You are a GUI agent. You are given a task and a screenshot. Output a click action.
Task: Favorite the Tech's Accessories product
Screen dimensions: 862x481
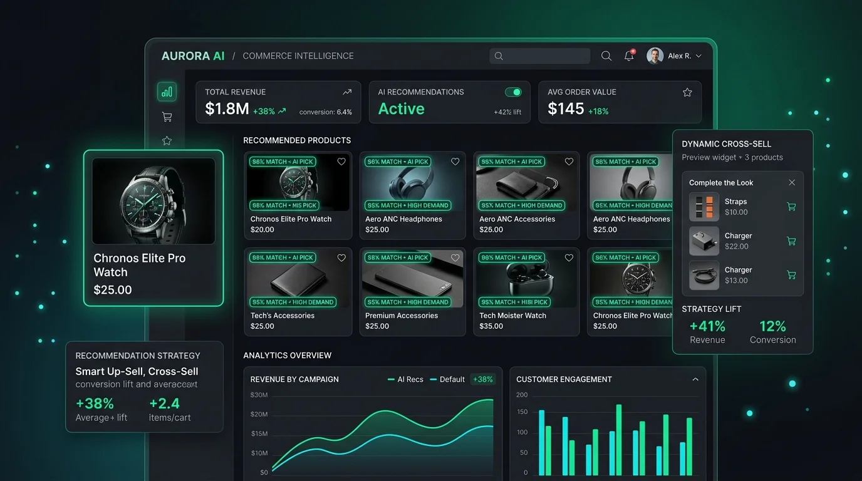[x=341, y=257]
